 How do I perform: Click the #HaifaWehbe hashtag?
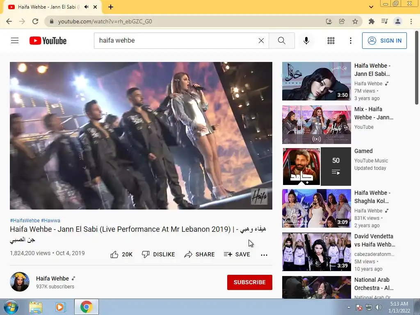pyautogui.click(x=25, y=220)
